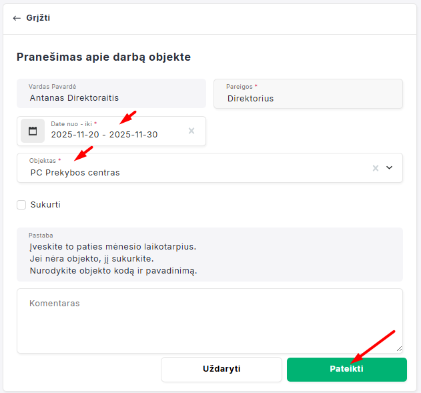Focus the Komentaras text area
The image size is (421, 393).
click(209, 320)
